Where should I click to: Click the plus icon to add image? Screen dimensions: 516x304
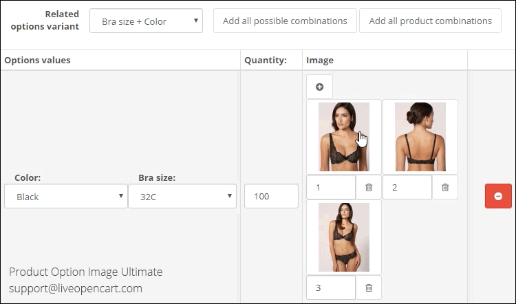pos(319,87)
